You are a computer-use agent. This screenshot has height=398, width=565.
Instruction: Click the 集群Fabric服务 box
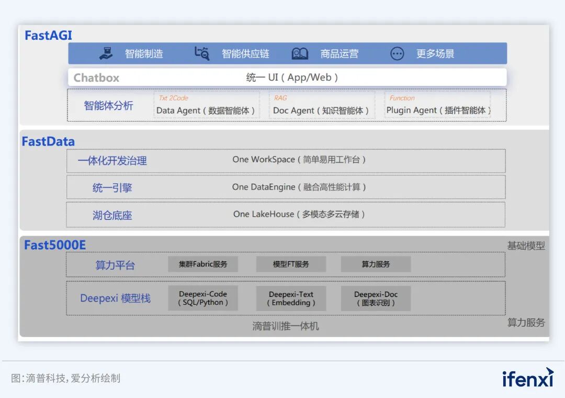(203, 264)
